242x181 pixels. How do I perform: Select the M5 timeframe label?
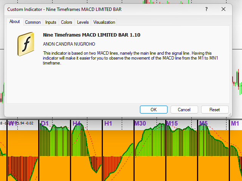[203, 123]
